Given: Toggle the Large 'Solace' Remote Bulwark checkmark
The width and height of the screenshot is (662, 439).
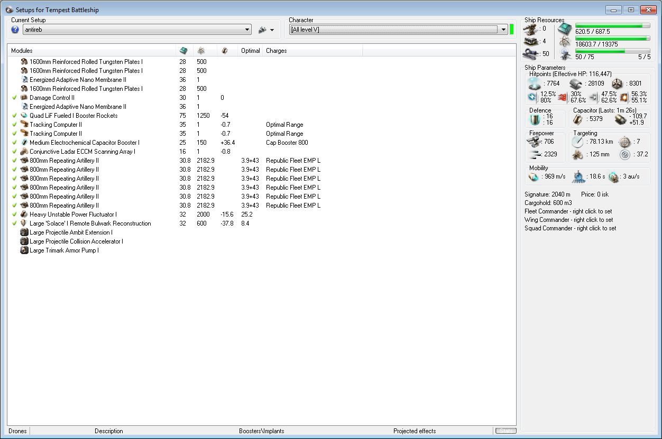Looking at the screenshot, I should [x=14, y=223].
